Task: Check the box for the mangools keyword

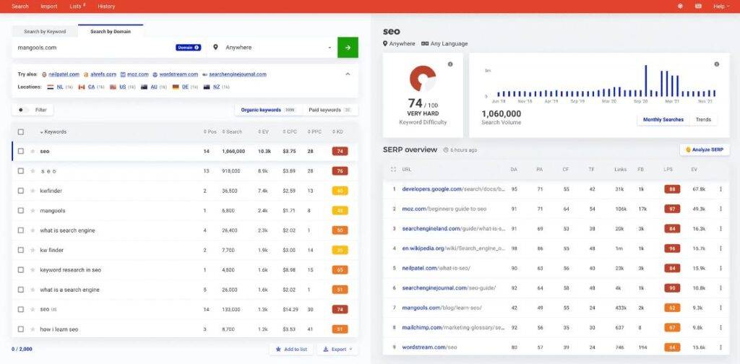Action: [21, 211]
